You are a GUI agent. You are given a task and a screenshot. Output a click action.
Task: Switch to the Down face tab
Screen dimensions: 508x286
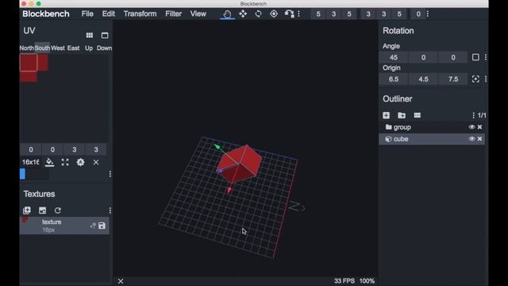point(104,48)
